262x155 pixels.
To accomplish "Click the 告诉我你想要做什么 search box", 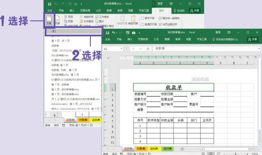I will pyautogui.click(x=225, y=39).
